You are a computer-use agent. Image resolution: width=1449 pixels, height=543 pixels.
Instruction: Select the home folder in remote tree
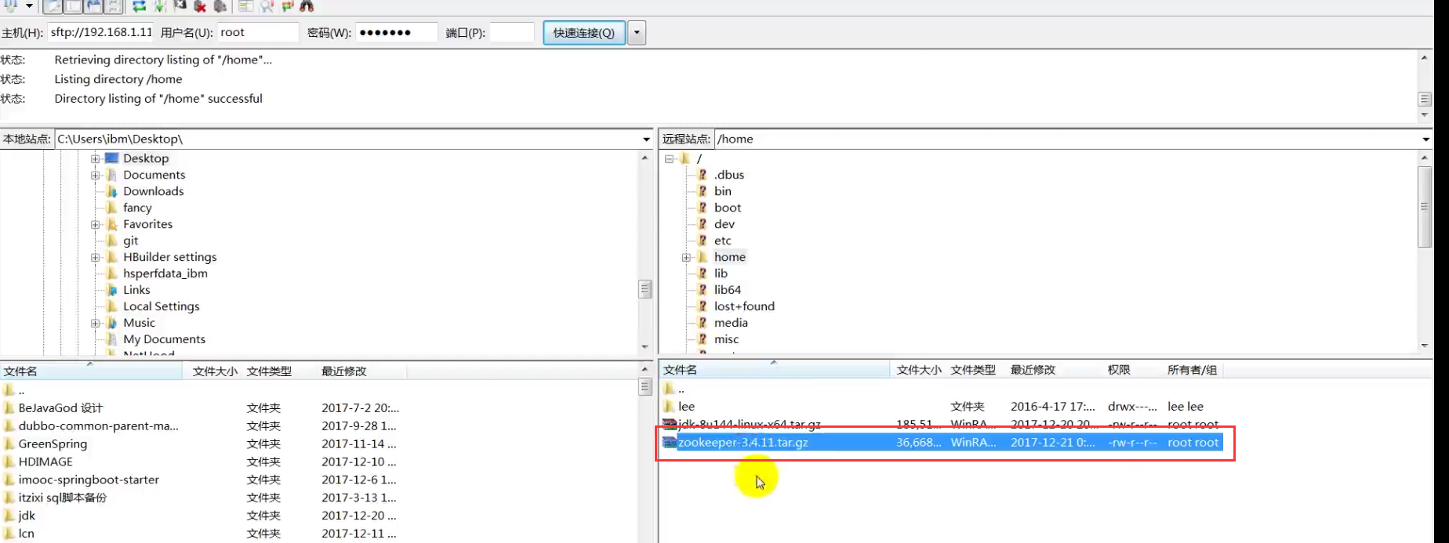tap(730, 257)
